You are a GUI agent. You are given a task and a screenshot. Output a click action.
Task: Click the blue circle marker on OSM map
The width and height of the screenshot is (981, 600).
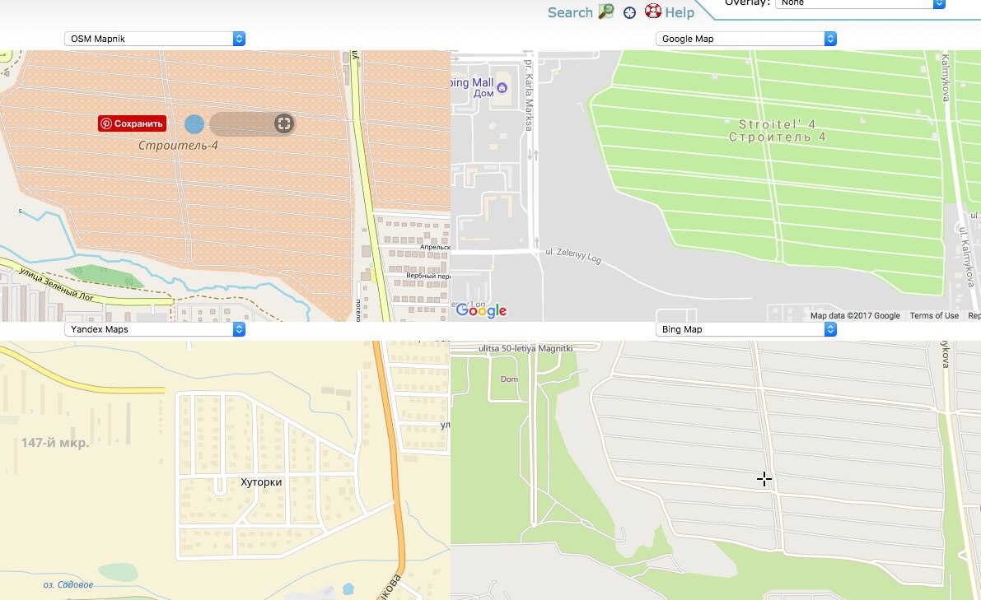point(194,124)
